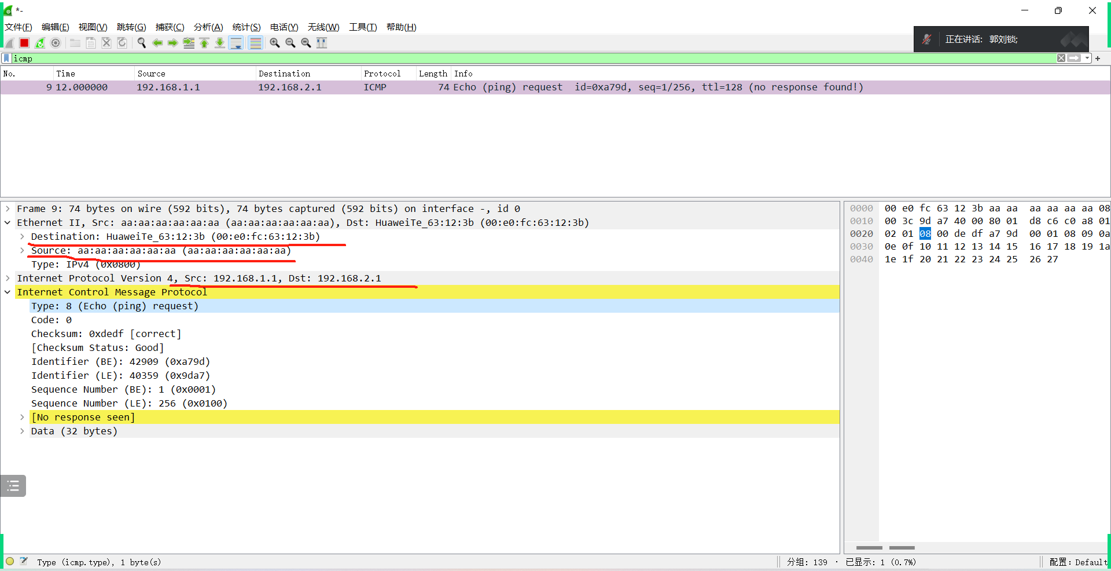
Task: Click the start capture shark fin icon
Action: [9, 43]
